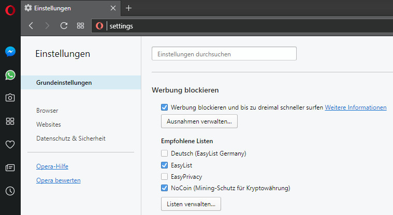Go back with the back arrow
The image size is (393, 215).
(x=31, y=25)
